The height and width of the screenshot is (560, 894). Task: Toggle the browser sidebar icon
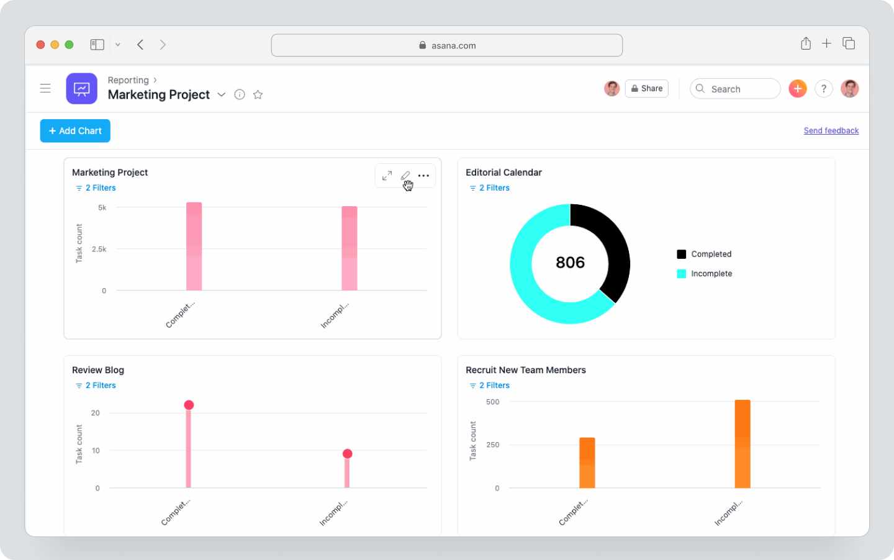tap(97, 44)
